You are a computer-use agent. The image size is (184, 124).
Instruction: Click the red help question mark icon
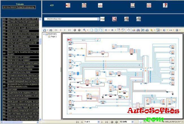click(165, 5)
